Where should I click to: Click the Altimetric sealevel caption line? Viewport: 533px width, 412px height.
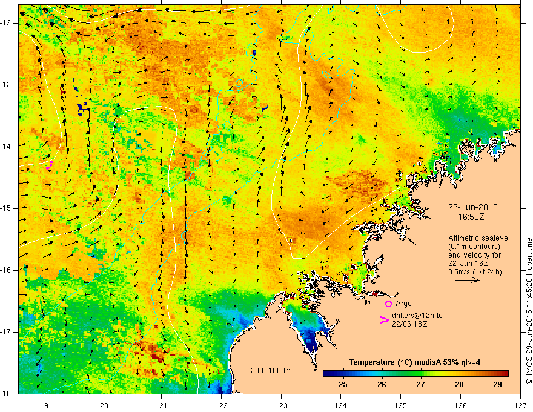pos(479,238)
